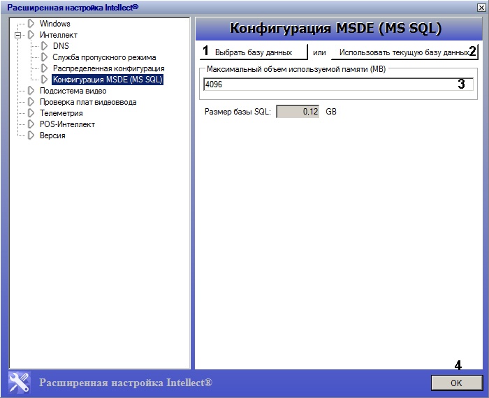Focus the maximum memory field showing 4096
Image resolution: width=489 pixels, height=398 pixels.
click(328, 84)
